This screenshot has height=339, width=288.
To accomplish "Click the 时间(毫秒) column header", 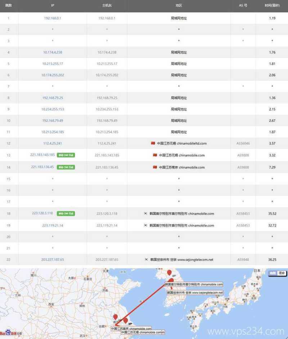I will 272,5.
